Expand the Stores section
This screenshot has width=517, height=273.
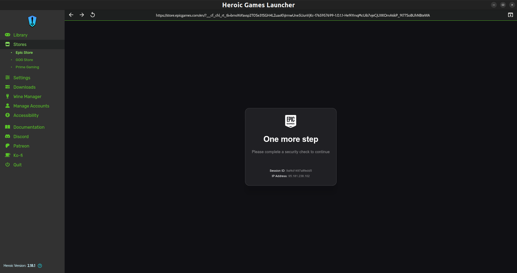pyautogui.click(x=20, y=44)
